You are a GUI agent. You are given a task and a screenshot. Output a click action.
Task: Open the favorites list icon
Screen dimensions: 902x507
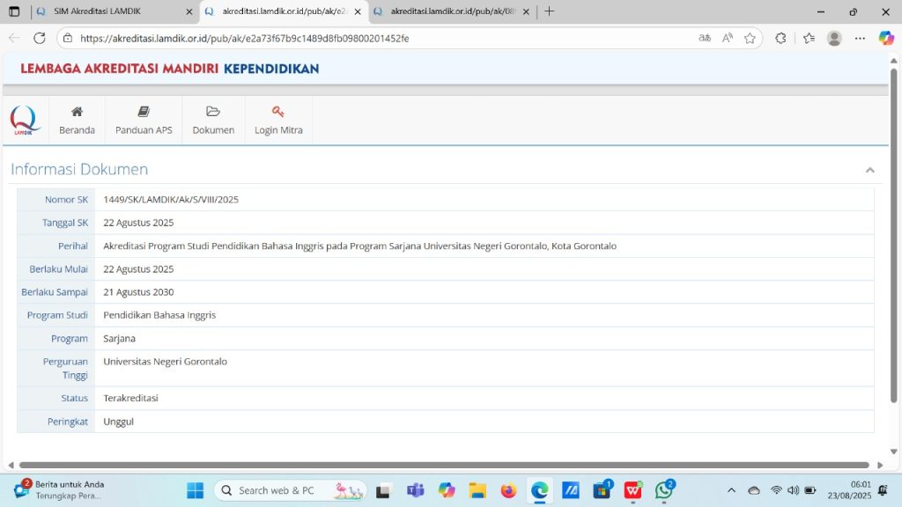pos(809,38)
